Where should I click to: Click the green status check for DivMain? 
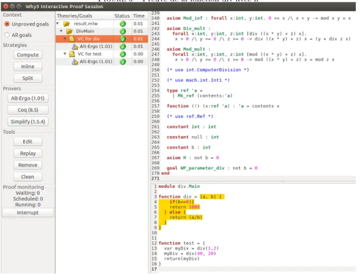point(123,31)
